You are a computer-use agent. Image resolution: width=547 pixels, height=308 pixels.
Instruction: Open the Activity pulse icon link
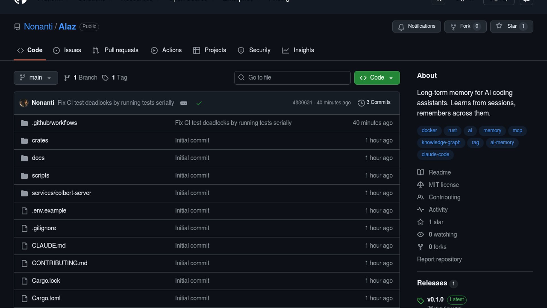(x=421, y=210)
